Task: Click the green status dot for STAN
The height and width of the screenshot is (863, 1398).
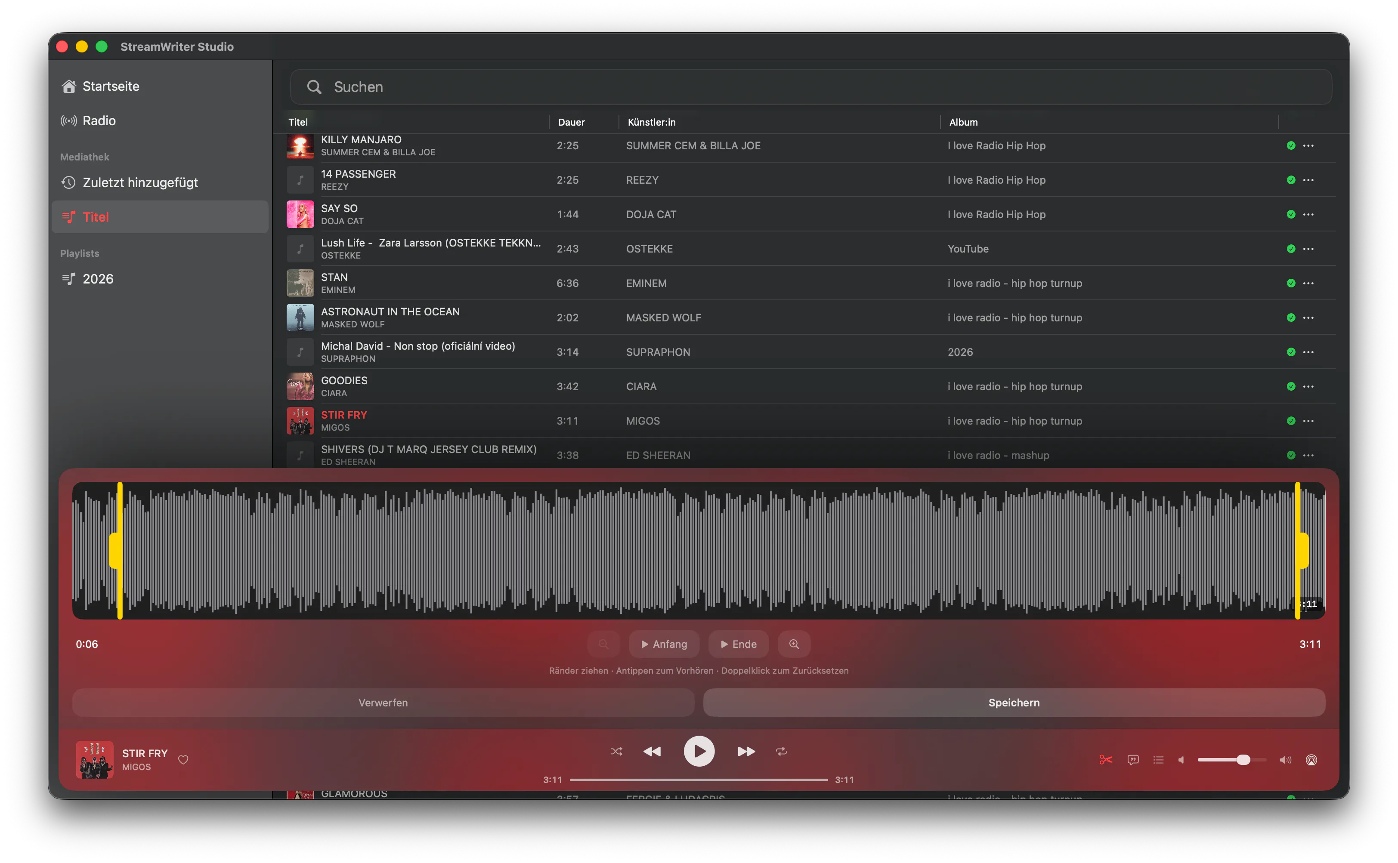Action: click(1291, 283)
